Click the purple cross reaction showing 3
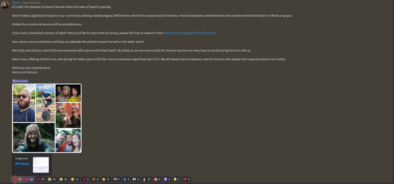Image resolution: width=394 pixels, height=184 pixels. tap(167, 179)
